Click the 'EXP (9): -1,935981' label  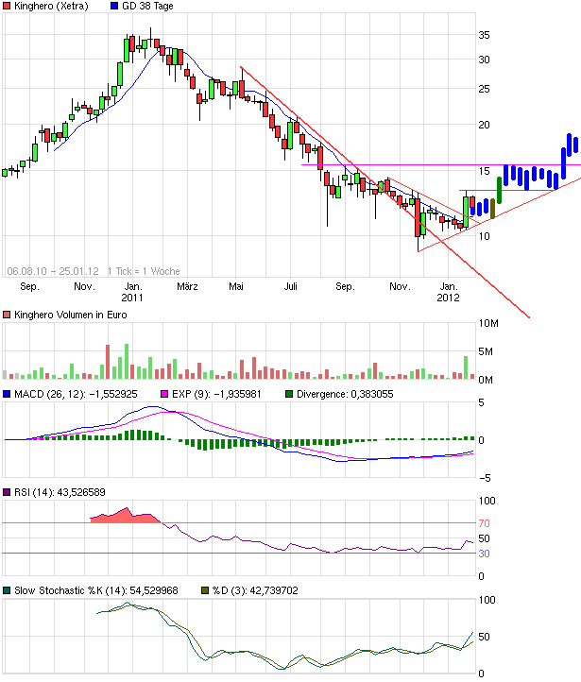pos(216,394)
